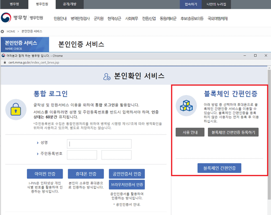Click the 본인인증 서비스 NAME CHECK side panel

[25, 45]
